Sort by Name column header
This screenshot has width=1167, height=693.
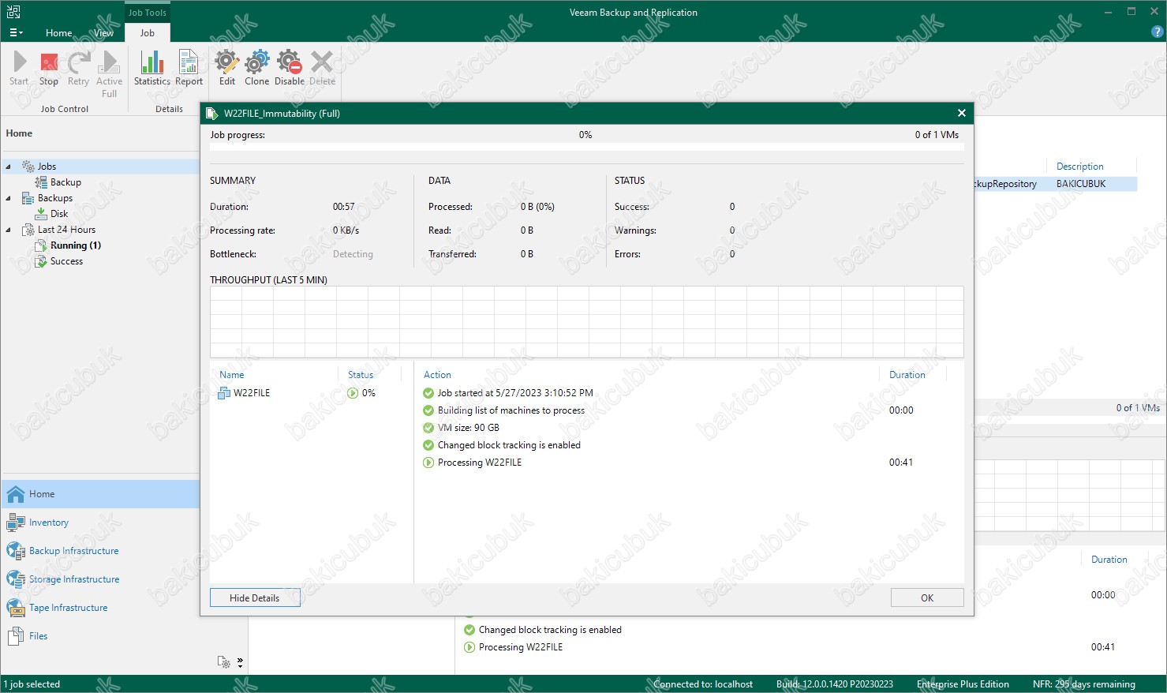coord(232,375)
